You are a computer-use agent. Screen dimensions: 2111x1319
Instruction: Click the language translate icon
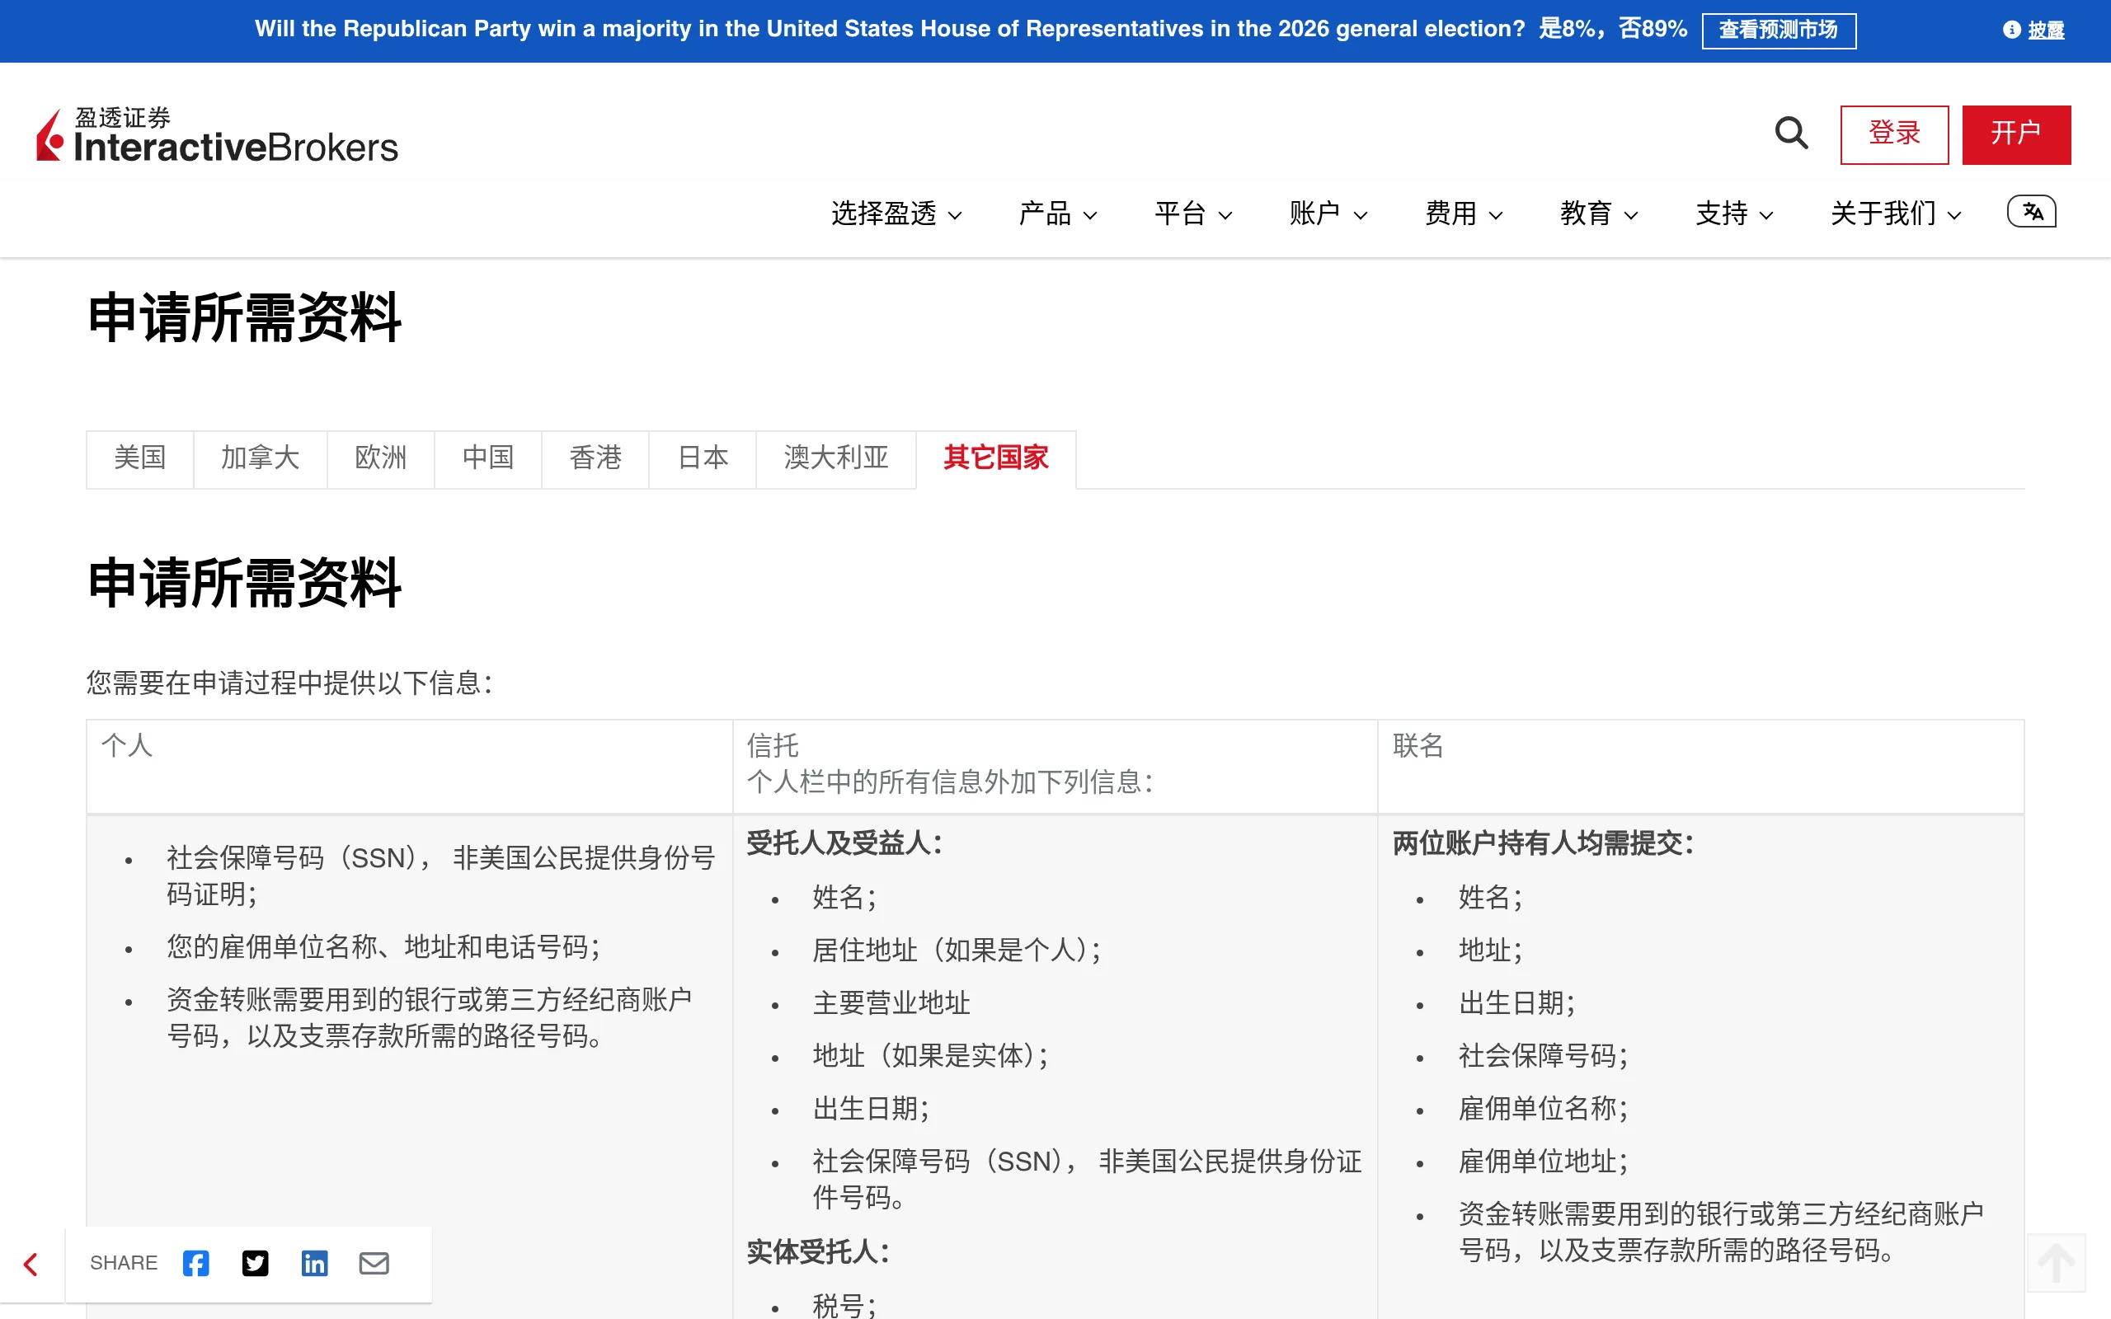2032,212
